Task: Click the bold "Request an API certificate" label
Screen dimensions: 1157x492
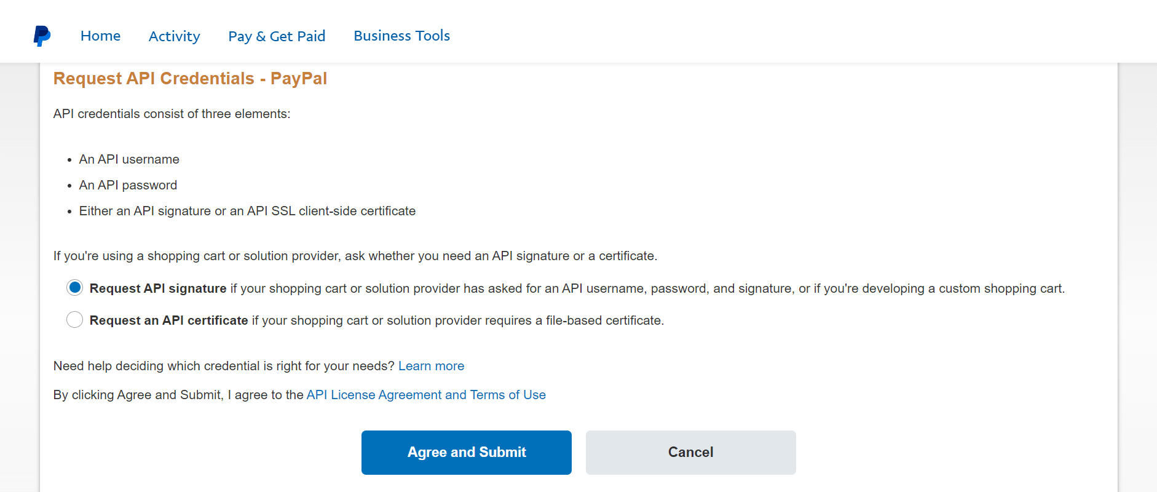Action: tap(168, 320)
